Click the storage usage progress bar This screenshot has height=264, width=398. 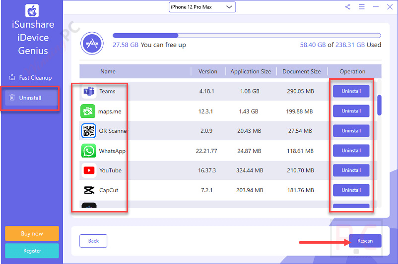pos(247,35)
